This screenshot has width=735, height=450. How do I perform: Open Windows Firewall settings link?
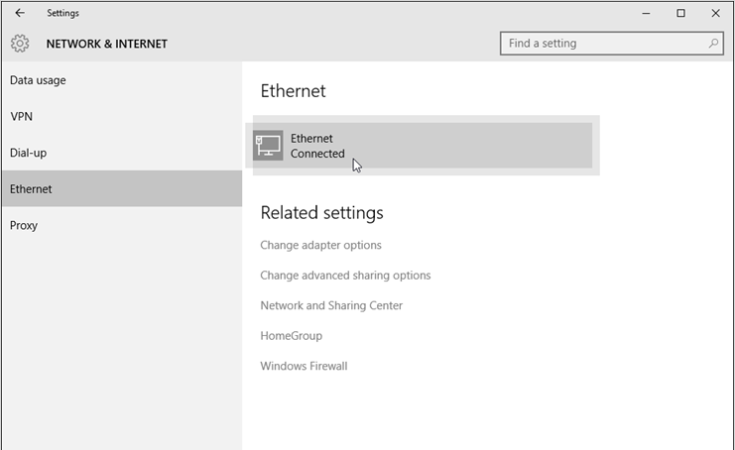[x=304, y=366]
